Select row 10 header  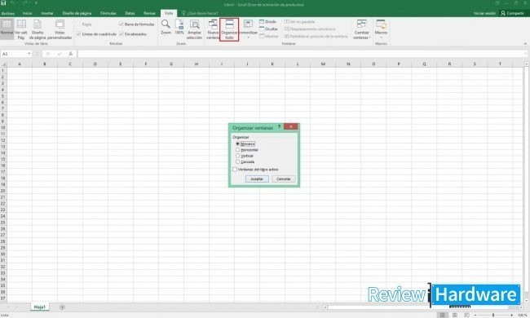(x=3, y=127)
